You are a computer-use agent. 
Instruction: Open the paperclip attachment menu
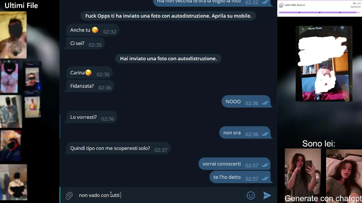pyautogui.click(x=69, y=196)
